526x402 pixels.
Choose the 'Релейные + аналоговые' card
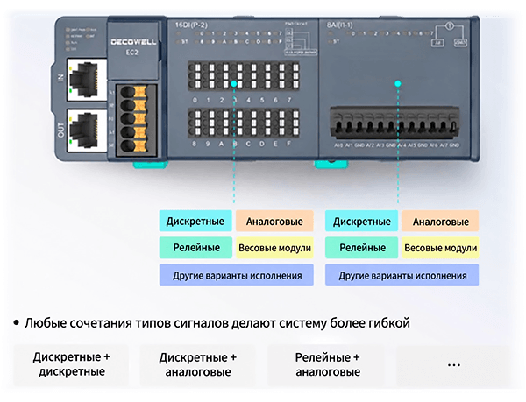click(x=327, y=365)
